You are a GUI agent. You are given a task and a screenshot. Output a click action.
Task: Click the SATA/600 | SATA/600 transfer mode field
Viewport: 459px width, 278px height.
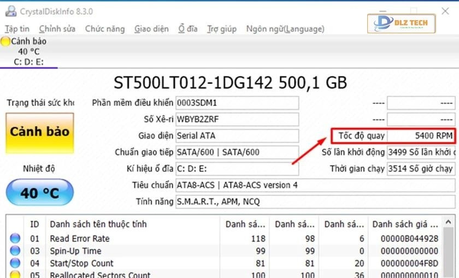click(237, 152)
